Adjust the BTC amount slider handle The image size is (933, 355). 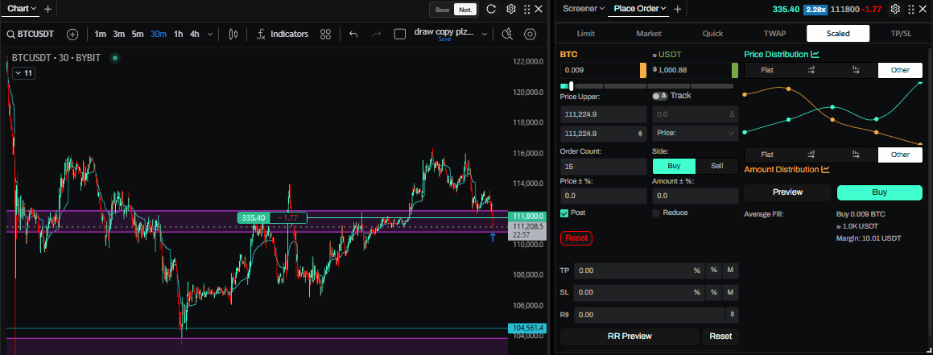(571, 86)
